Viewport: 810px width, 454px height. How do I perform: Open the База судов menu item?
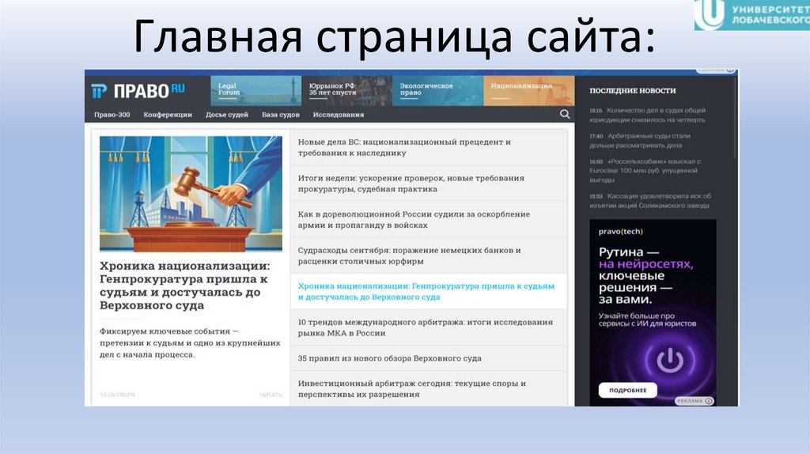[281, 115]
